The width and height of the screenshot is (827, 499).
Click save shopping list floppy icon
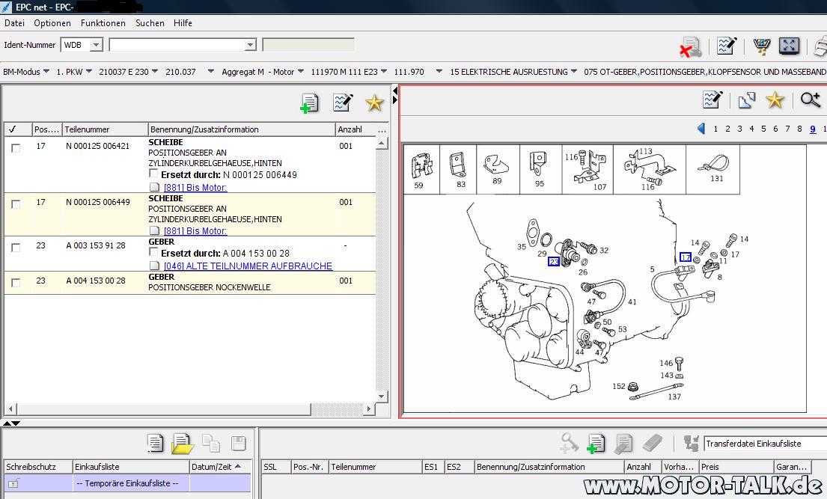(239, 443)
